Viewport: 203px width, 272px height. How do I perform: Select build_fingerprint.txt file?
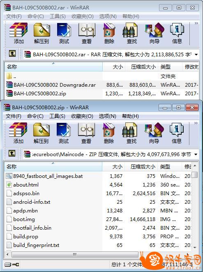pyautogui.click(x=98, y=245)
